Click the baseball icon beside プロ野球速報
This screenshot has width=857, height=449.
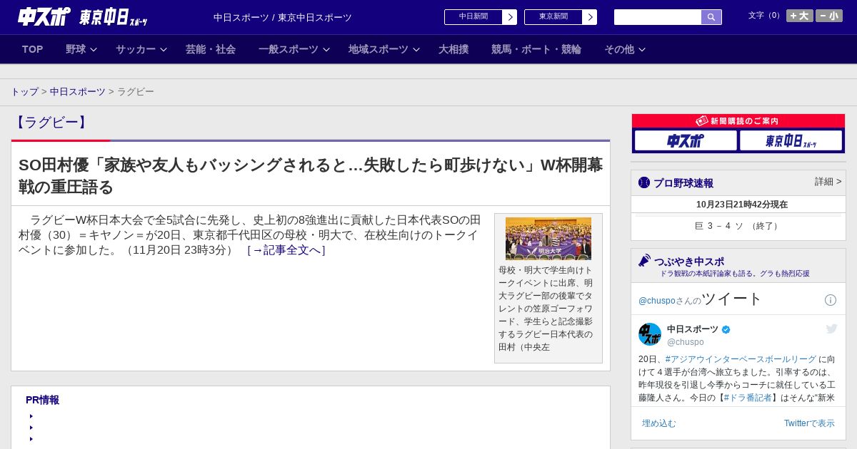(644, 183)
